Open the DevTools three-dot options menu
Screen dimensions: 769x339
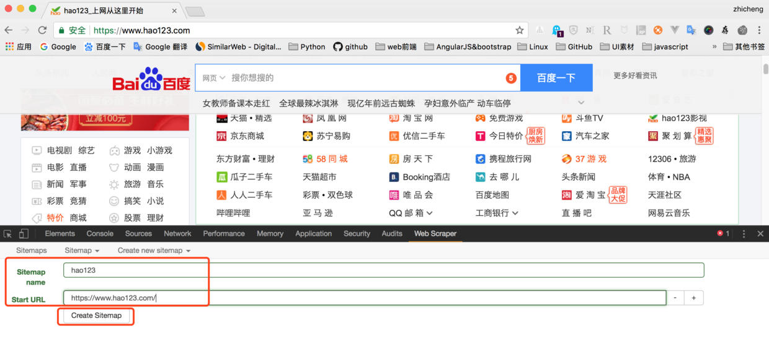click(744, 234)
